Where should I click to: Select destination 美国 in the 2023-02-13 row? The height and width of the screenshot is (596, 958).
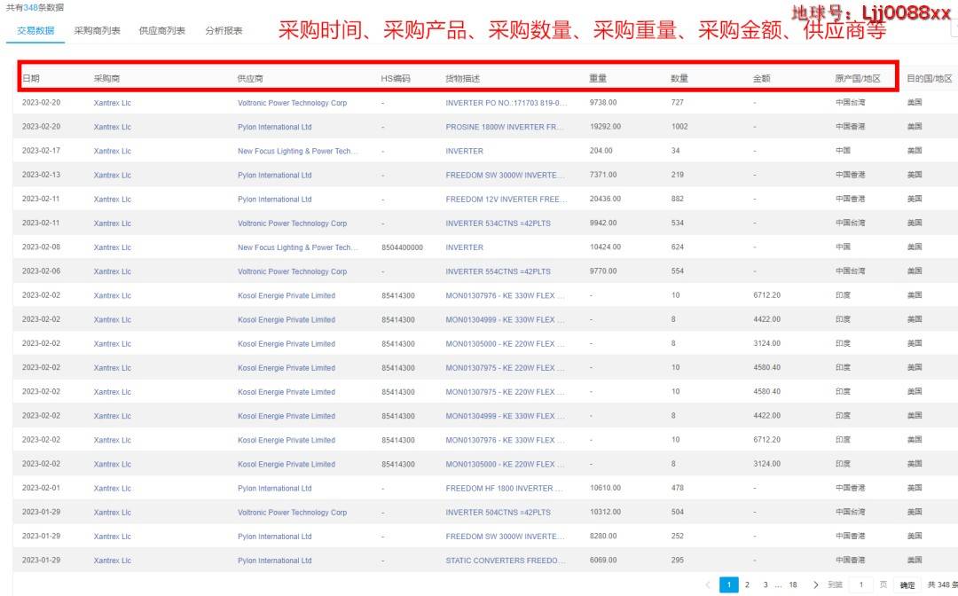click(914, 175)
